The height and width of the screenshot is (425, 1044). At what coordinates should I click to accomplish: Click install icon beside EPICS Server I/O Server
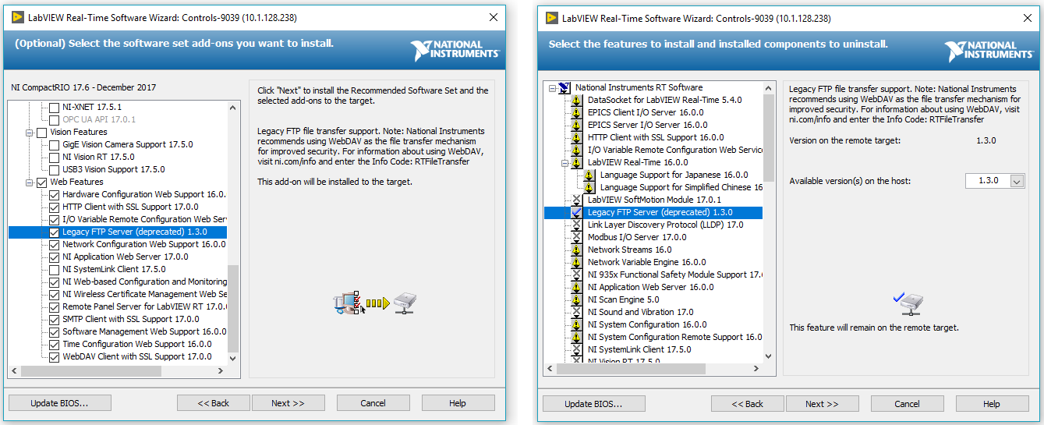[x=577, y=125]
